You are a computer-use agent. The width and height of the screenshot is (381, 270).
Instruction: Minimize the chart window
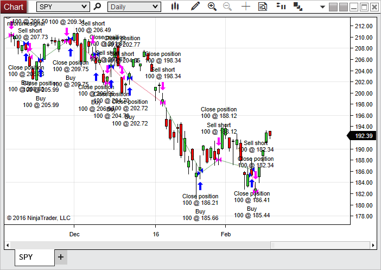[354, 7]
